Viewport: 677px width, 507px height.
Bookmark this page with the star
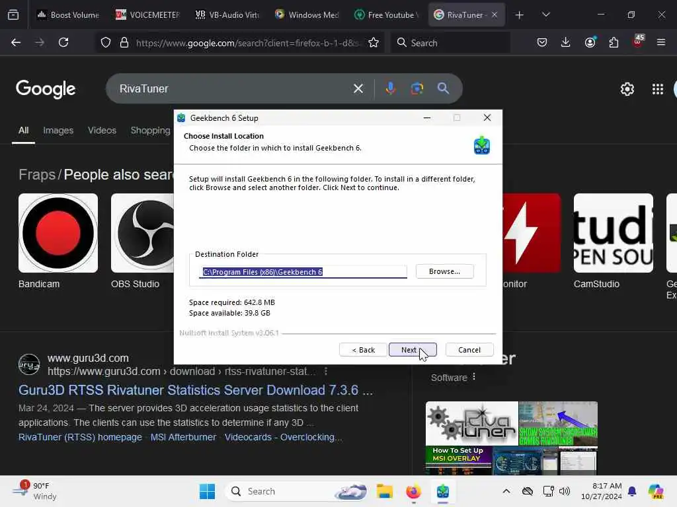[x=374, y=42]
